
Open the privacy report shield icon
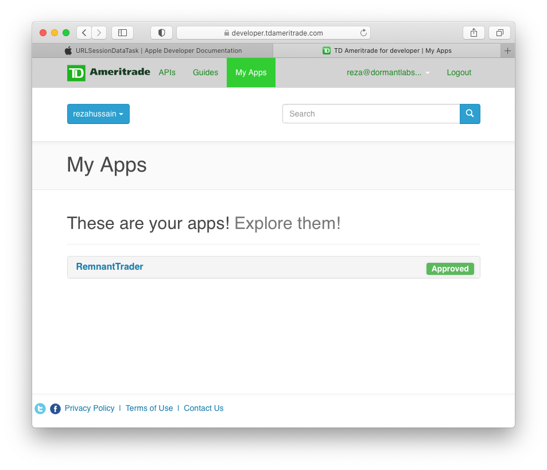[161, 33]
